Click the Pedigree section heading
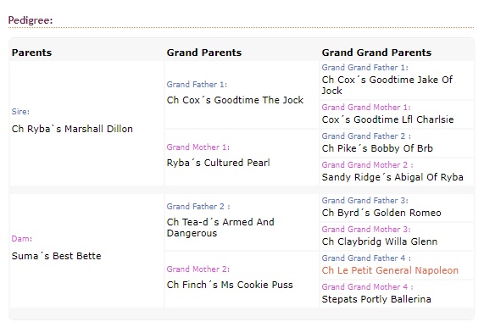 tap(31, 20)
